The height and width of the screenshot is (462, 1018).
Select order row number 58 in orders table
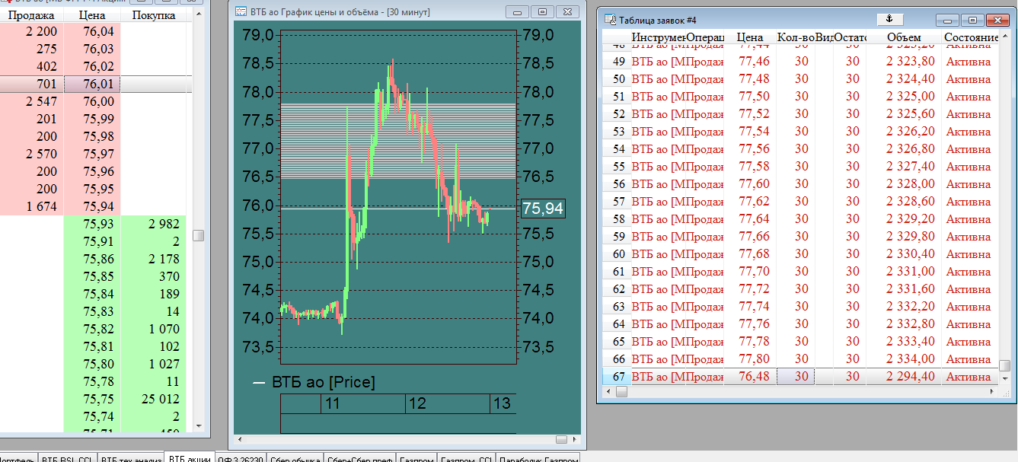(618, 219)
